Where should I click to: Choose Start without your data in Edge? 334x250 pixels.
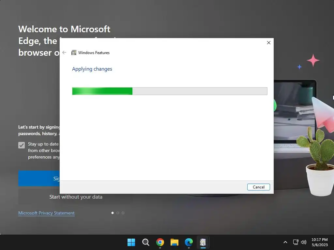[76, 197]
